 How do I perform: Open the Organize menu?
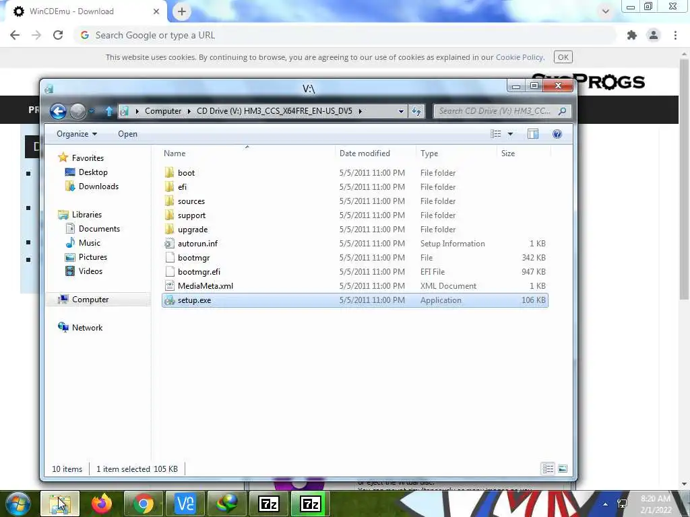point(77,134)
